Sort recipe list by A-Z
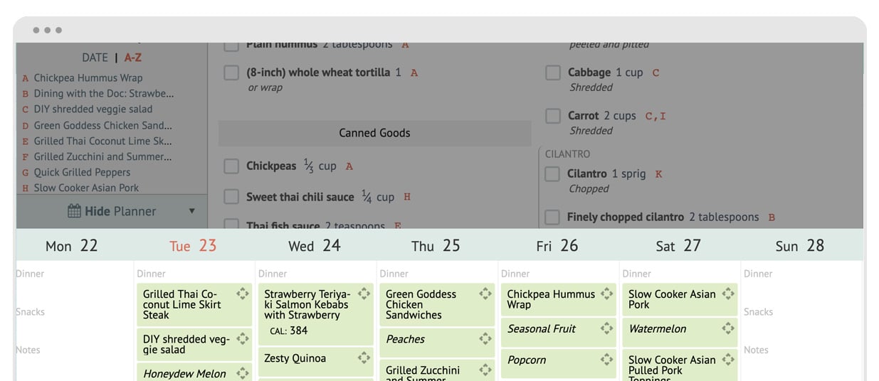 click(x=133, y=58)
